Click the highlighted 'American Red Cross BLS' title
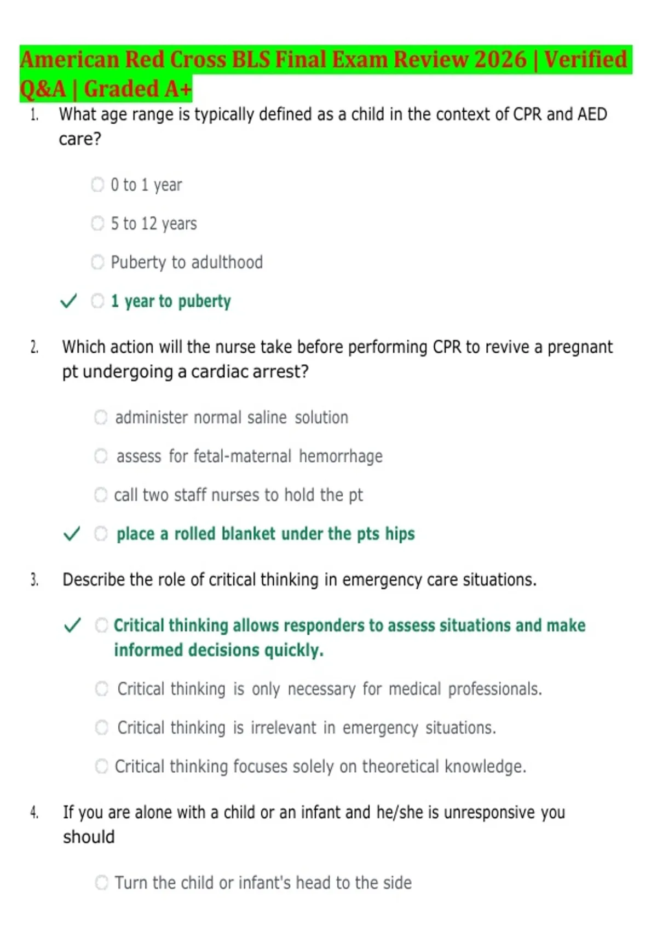 point(326,74)
